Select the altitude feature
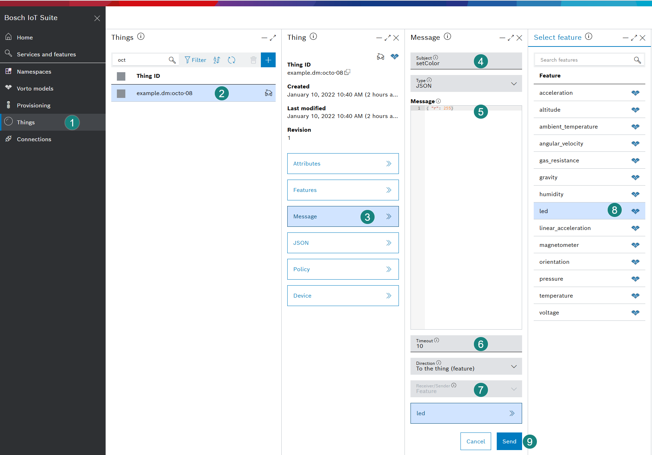The height and width of the screenshot is (455, 652). click(x=589, y=110)
